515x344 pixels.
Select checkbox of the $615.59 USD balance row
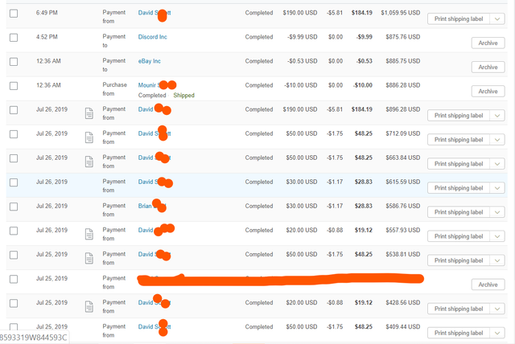tap(14, 182)
